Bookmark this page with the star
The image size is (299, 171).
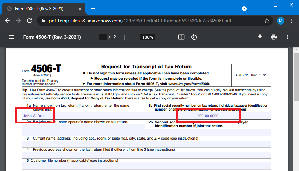click(266, 21)
